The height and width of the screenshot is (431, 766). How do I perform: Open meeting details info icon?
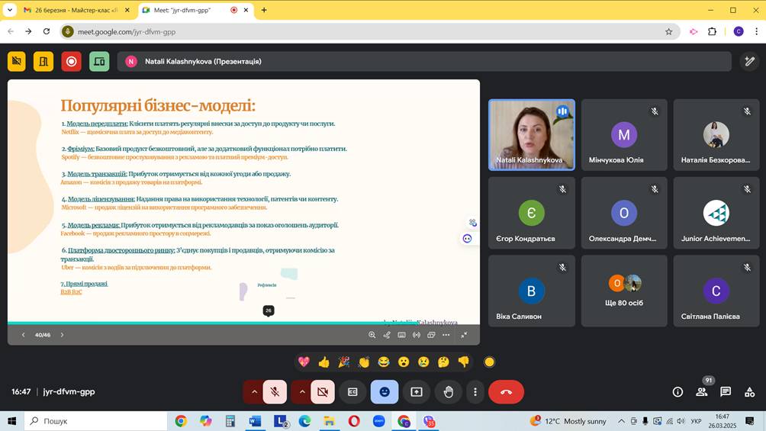point(677,391)
